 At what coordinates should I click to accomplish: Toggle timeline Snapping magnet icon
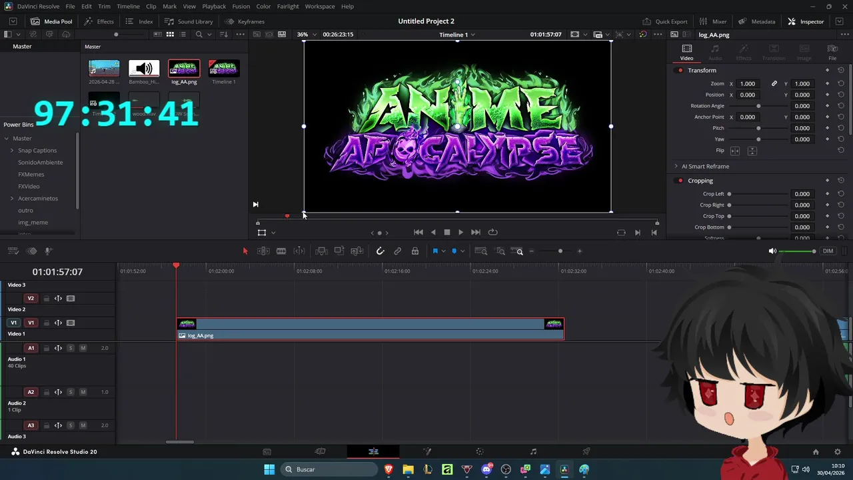click(380, 251)
